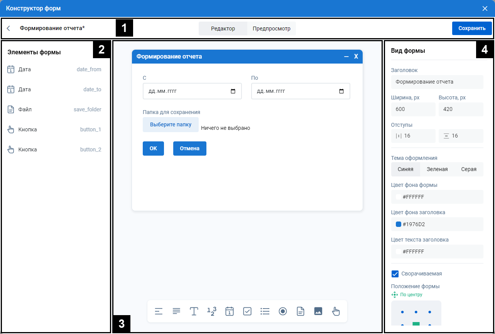495x334 pixels.
Task: Open the blue #1976D2 header background swatch
Action: tap(399, 224)
